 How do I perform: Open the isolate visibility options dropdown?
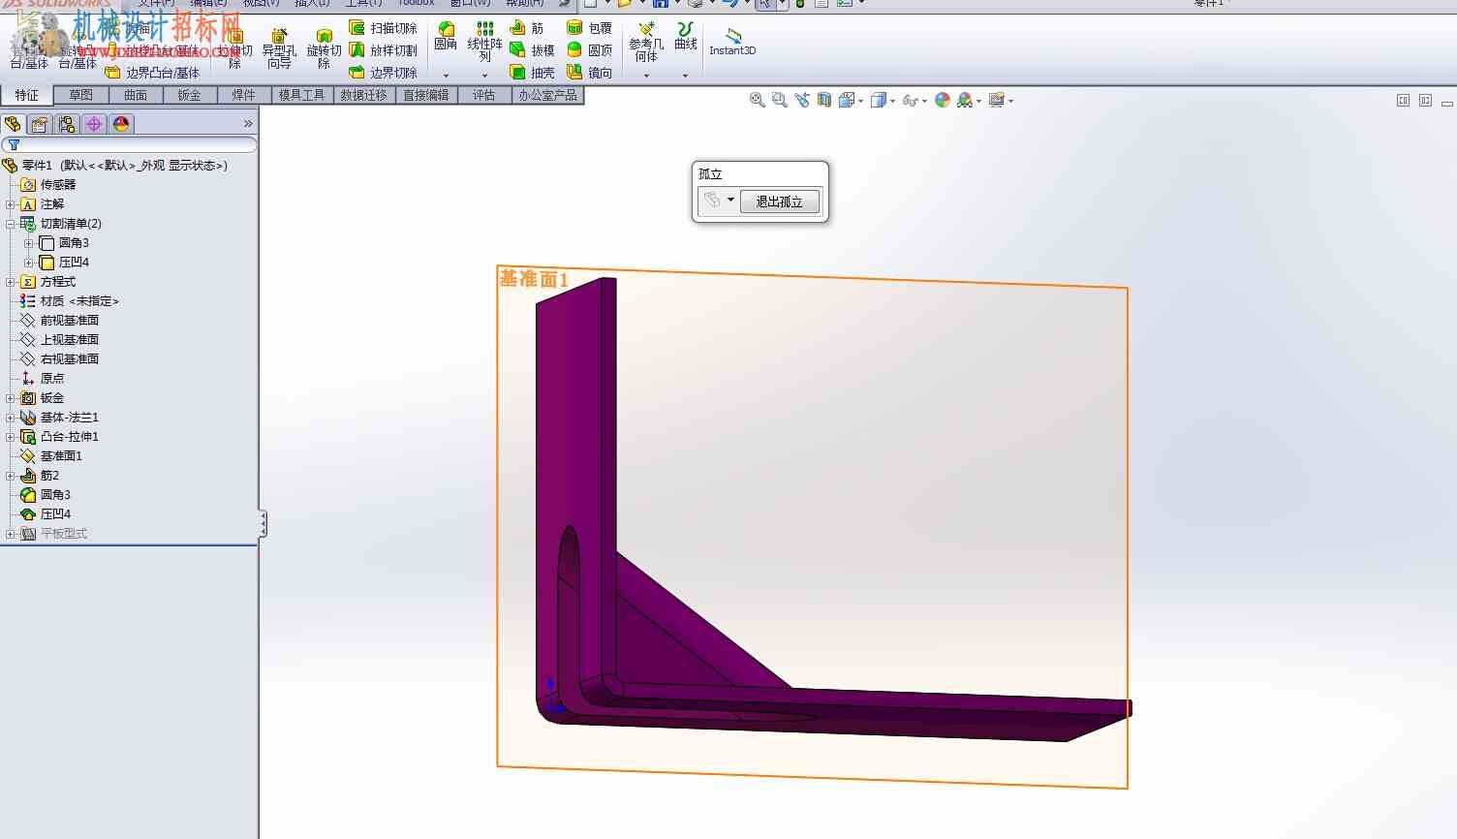[x=730, y=200]
